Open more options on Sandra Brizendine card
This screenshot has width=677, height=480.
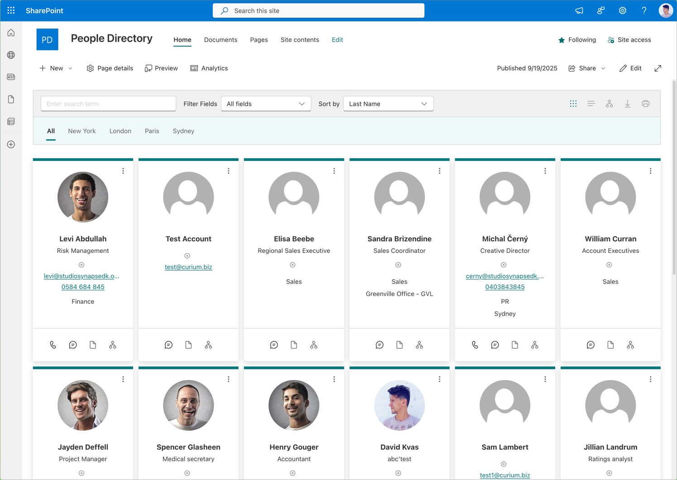[x=439, y=171]
